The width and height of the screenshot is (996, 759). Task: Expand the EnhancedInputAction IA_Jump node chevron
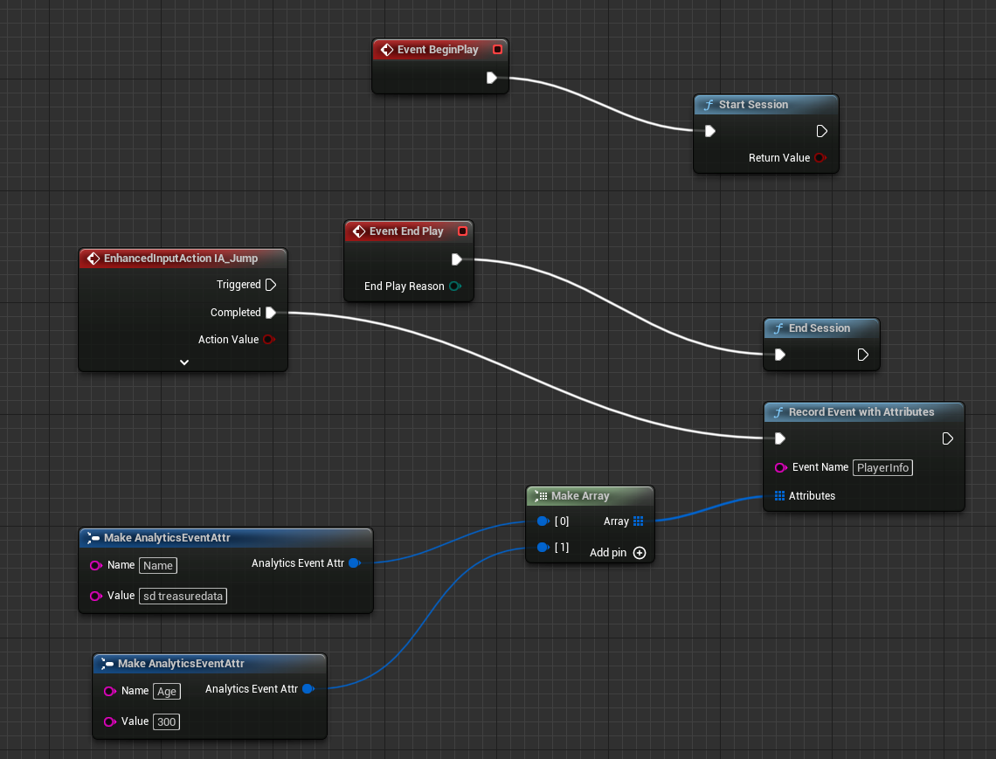[x=183, y=362]
